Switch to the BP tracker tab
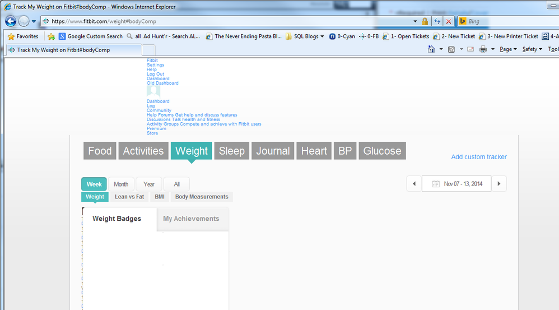Screen dimensions: 559x310 pos(345,151)
